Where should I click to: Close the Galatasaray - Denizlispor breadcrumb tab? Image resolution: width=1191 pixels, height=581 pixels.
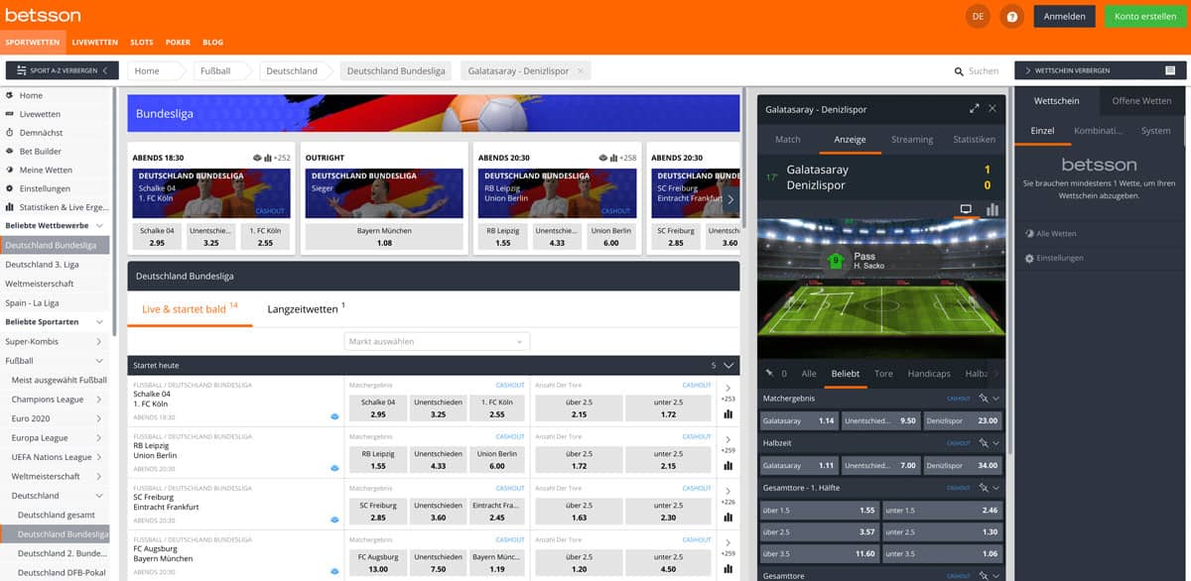581,71
